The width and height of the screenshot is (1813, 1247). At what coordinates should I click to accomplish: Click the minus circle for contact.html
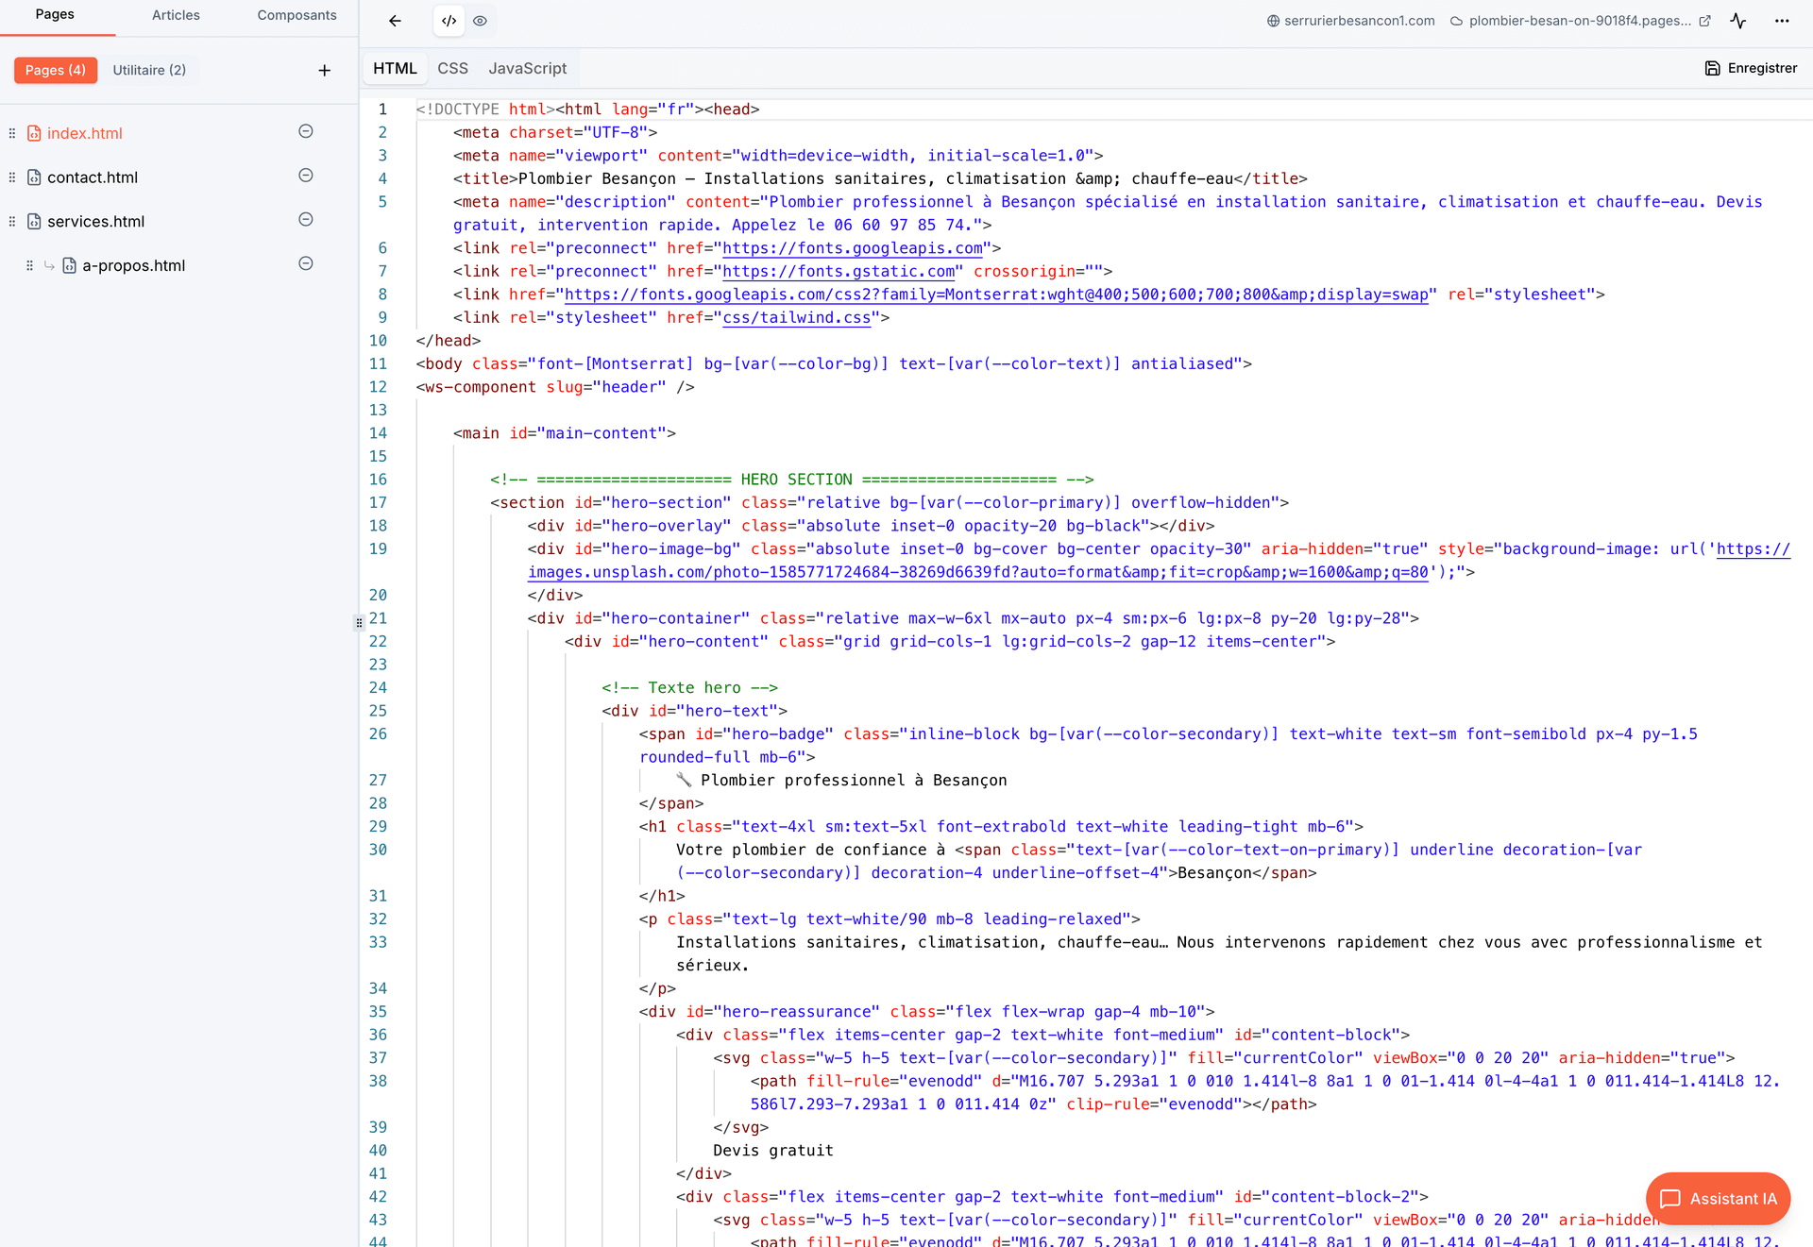306,176
